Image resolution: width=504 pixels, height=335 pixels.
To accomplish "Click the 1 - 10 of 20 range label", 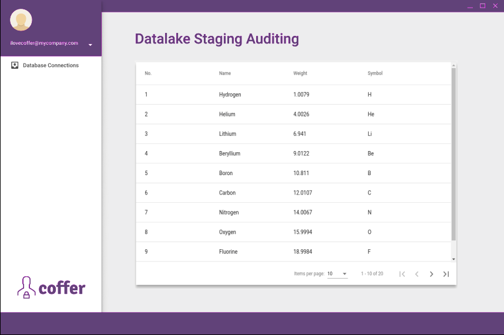I will click(x=372, y=274).
